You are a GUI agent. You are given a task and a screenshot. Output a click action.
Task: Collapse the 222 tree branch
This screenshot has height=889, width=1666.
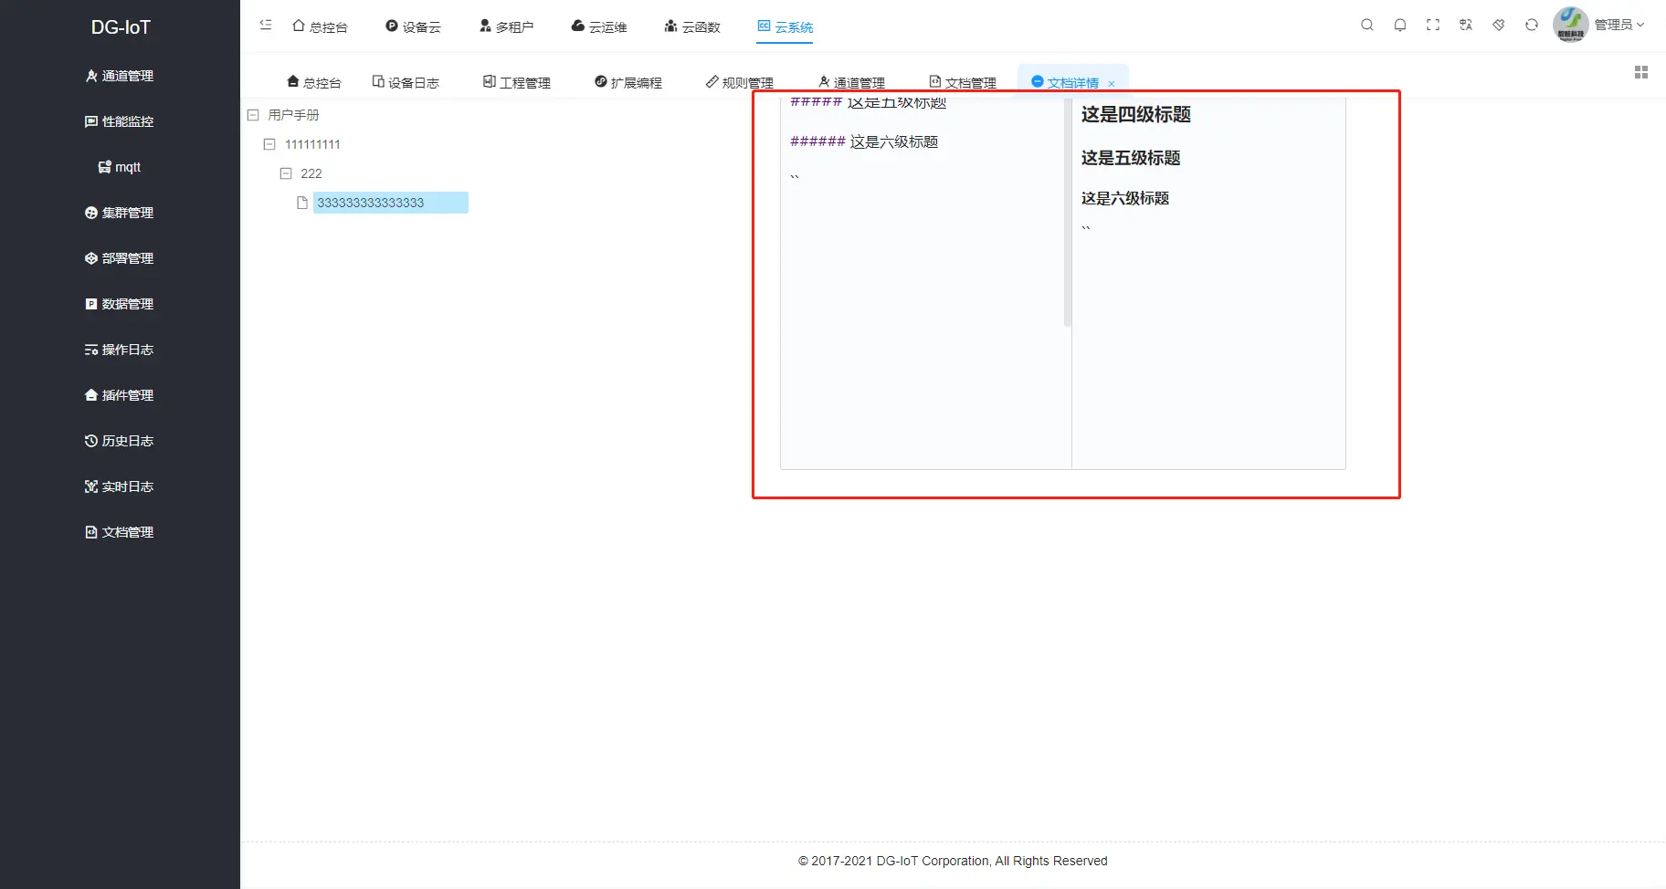pos(286,173)
